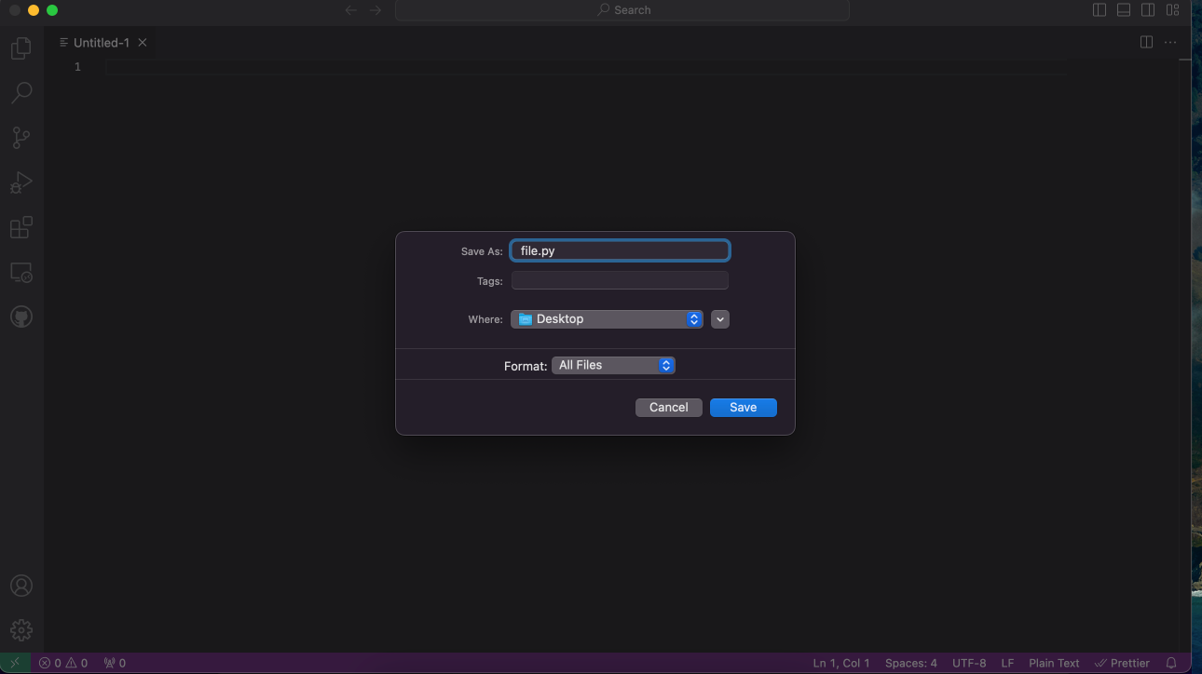
Task: Open the GitHub view icon
Action: tap(20, 317)
